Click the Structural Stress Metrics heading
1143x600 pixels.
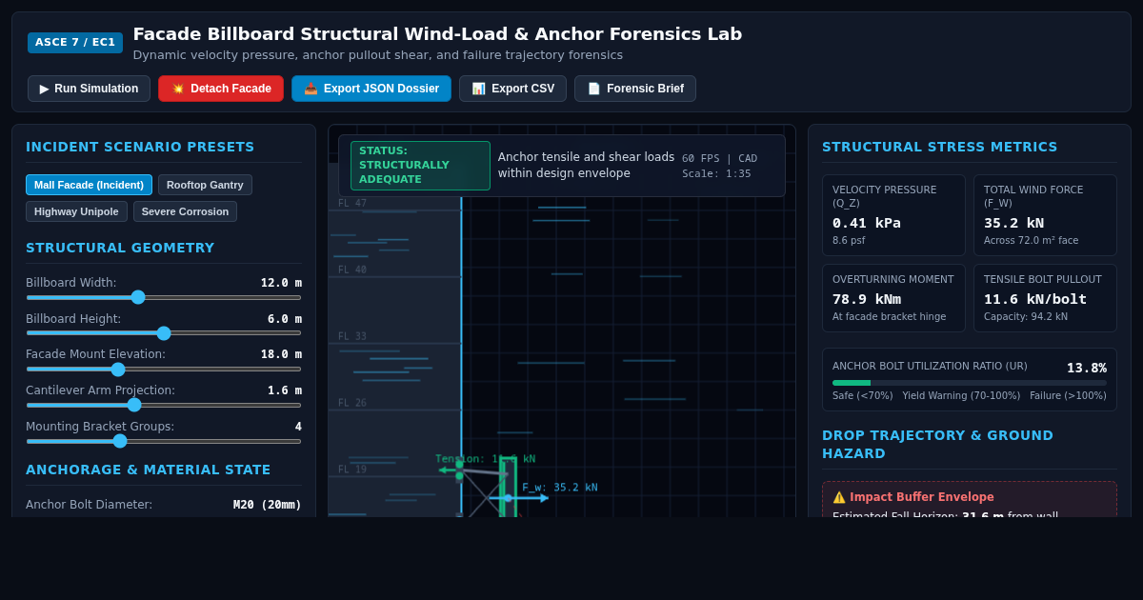(x=940, y=147)
